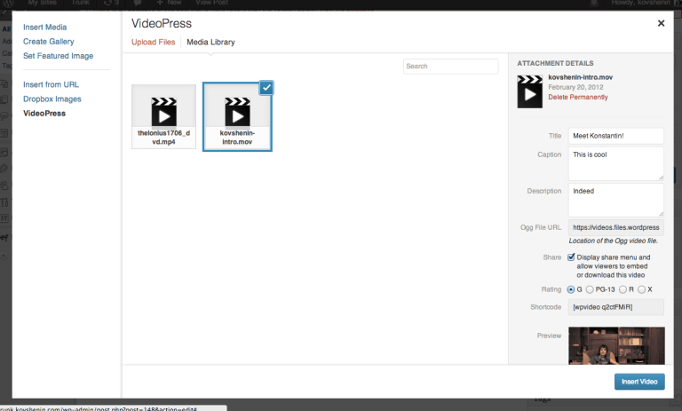Click the Shortcode field [wpvideo q2ctFMiR]

click(x=616, y=307)
